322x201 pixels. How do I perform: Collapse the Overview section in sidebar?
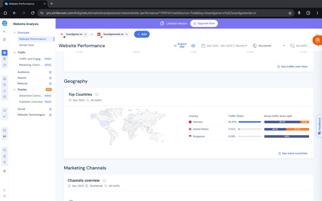(14, 33)
